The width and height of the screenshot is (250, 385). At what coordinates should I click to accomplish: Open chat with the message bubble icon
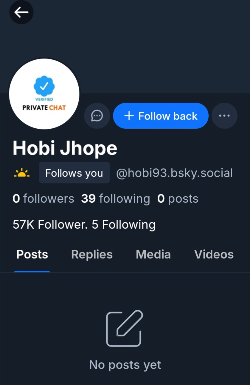[97, 116]
